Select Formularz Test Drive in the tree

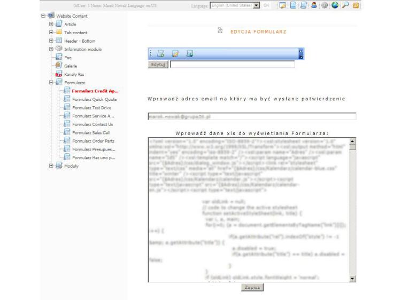(91, 108)
